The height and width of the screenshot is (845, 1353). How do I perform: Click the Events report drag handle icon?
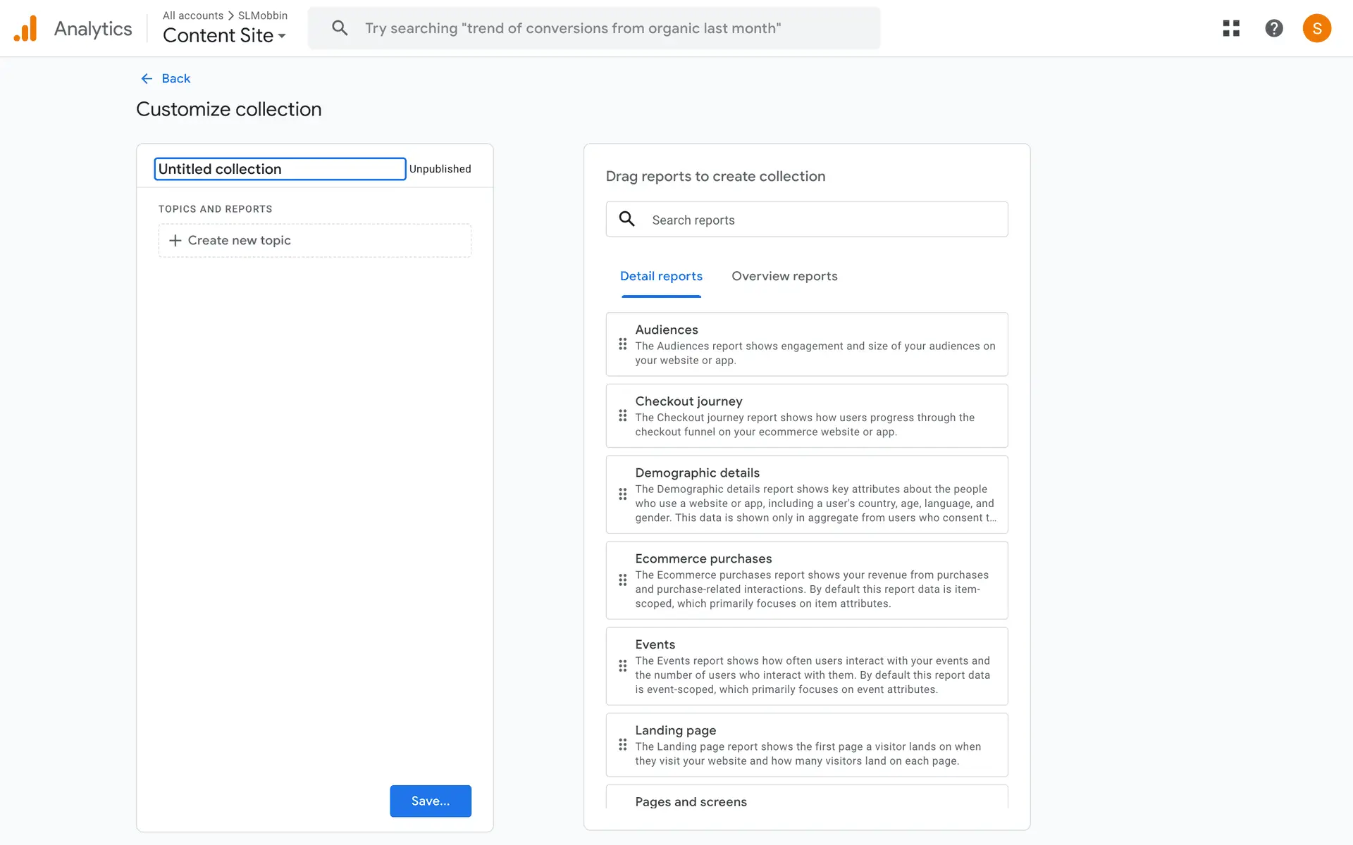622,666
